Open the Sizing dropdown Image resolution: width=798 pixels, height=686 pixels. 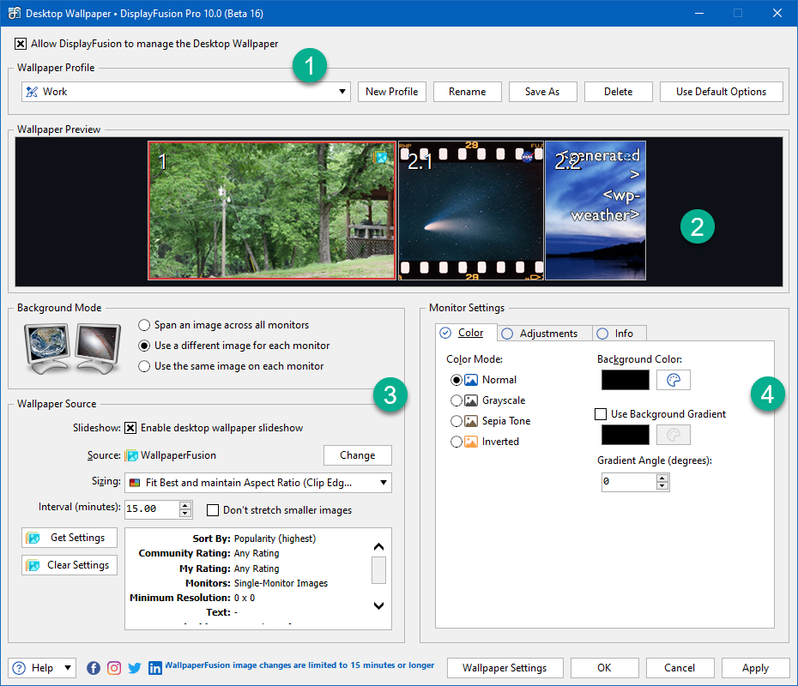click(258, 483)
